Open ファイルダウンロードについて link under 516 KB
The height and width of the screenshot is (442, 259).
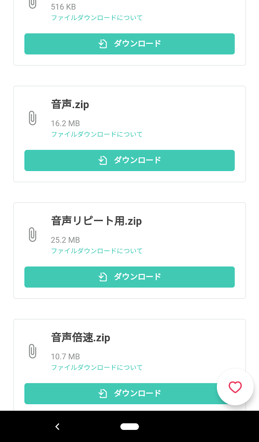click(97, 18)
